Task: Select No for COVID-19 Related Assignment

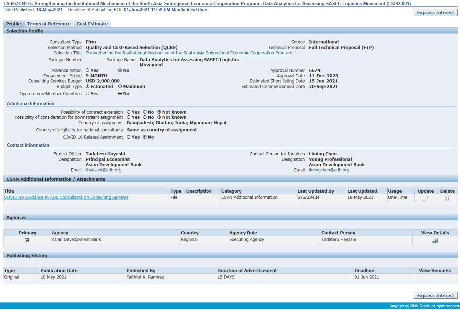Action: coord(145,137)
